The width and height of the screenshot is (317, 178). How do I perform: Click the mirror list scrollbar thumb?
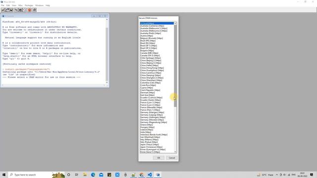175,66
